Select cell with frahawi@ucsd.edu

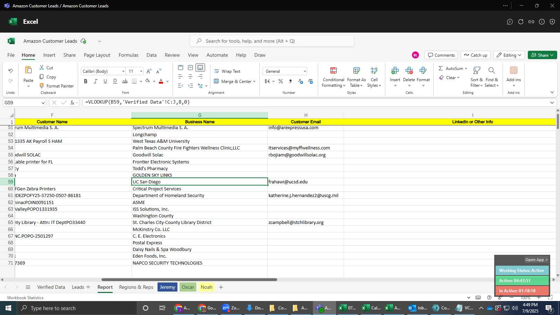tap(306, 182)
